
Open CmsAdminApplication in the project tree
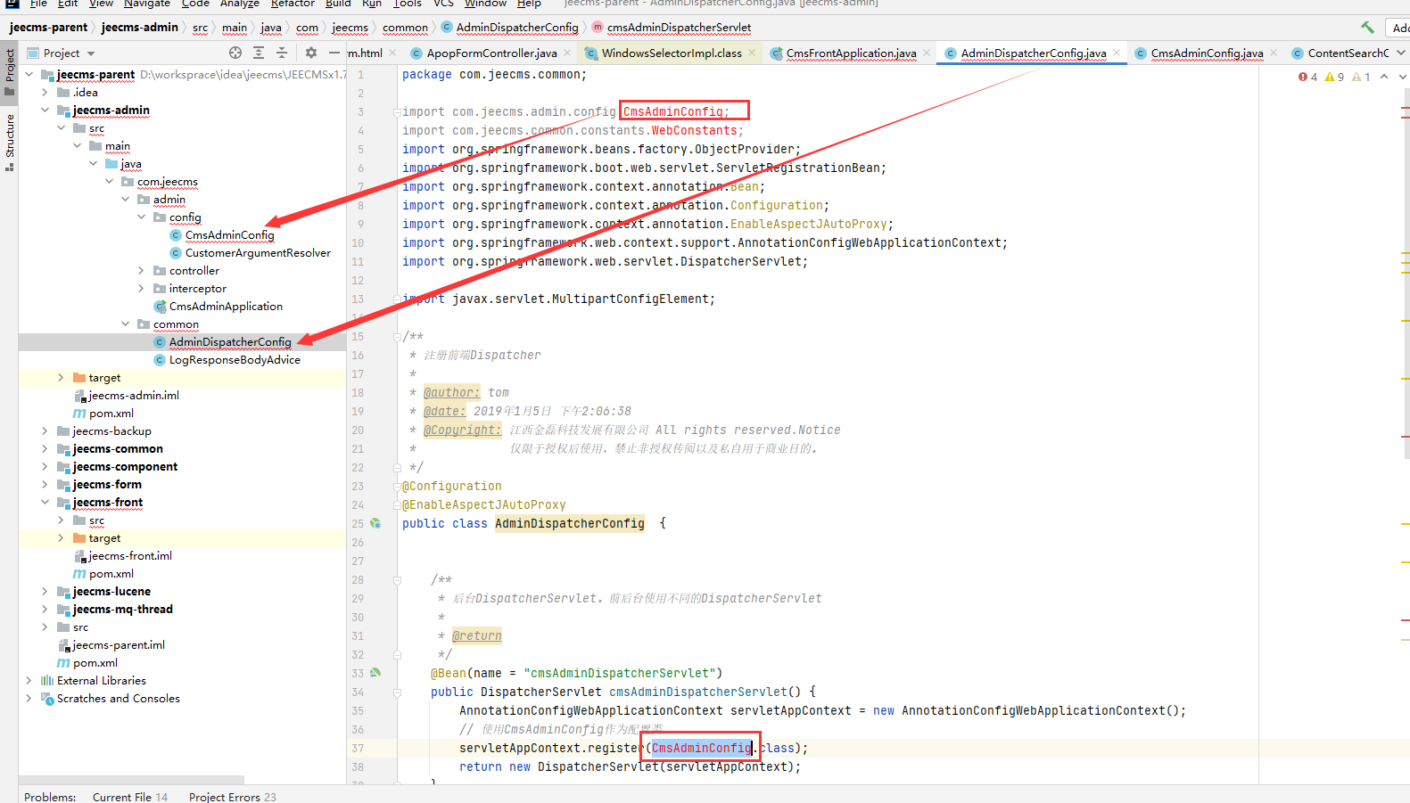(x=226, y=307)
